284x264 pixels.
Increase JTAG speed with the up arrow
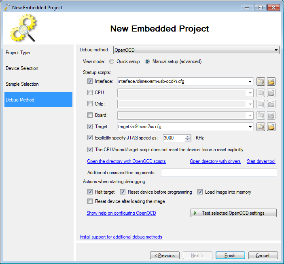[x=187, y=136]
